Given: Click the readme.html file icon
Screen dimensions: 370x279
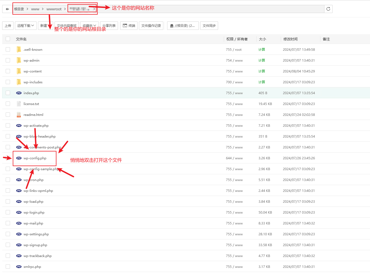Looking at the screenshot, I should tap(19, 115).
